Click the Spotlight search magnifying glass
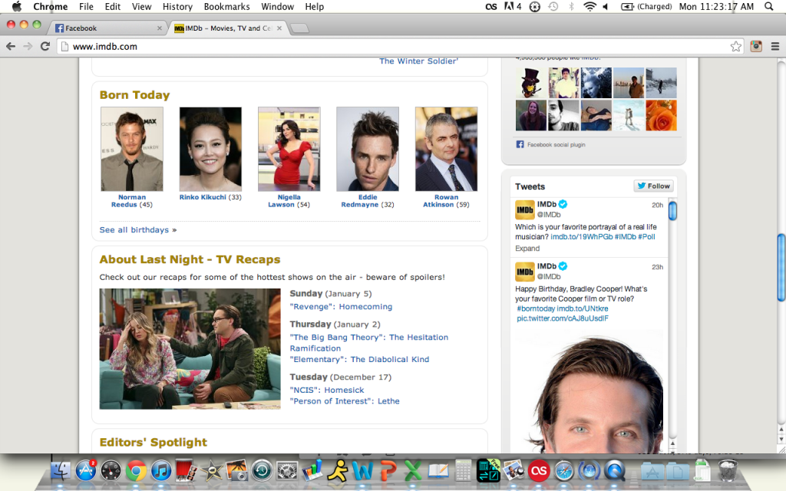The image size is (786, 491). pyautogui.click(x=769, y=7)
